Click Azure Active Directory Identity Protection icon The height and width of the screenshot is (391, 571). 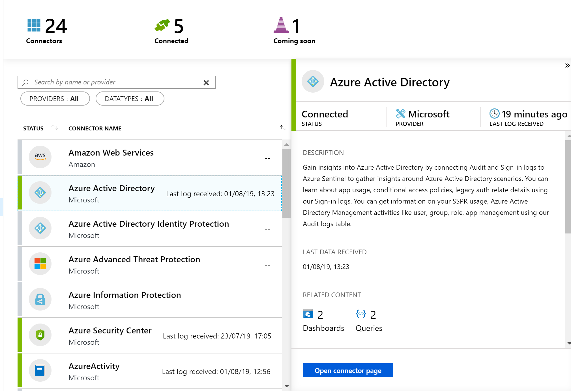[40, 228]
